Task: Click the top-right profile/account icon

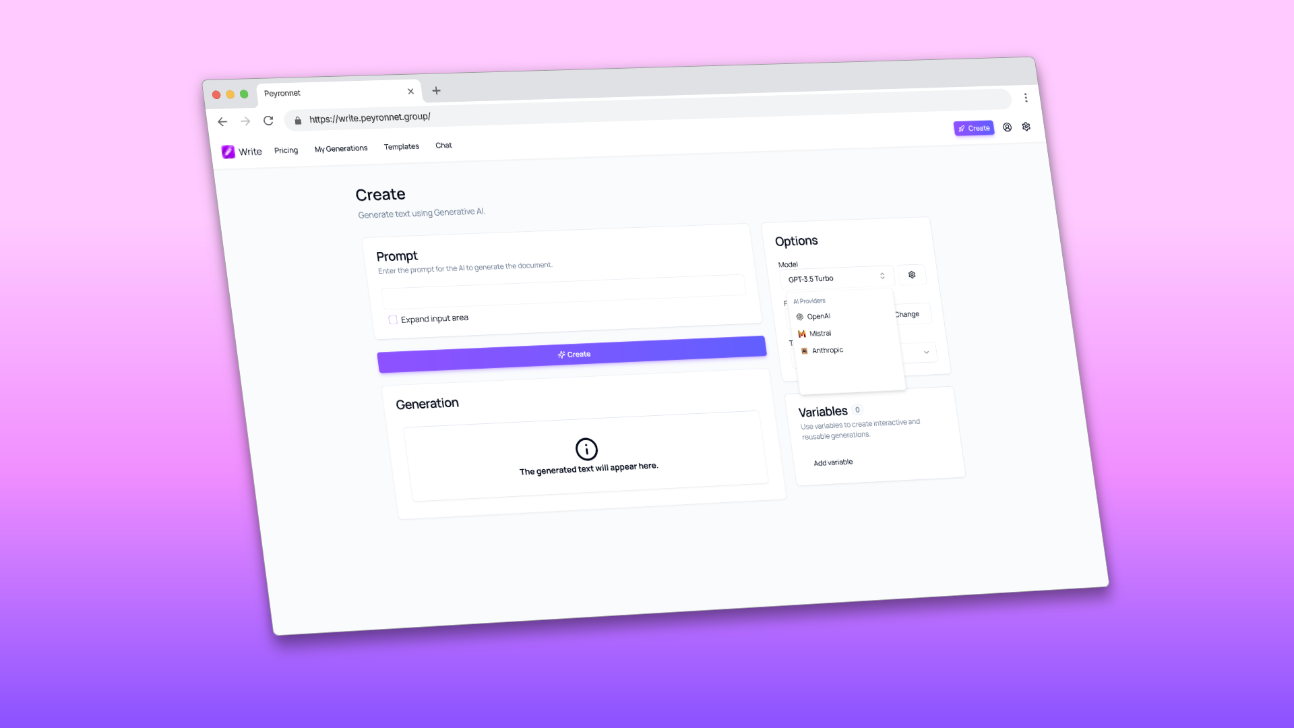Action: point(1007,128)
